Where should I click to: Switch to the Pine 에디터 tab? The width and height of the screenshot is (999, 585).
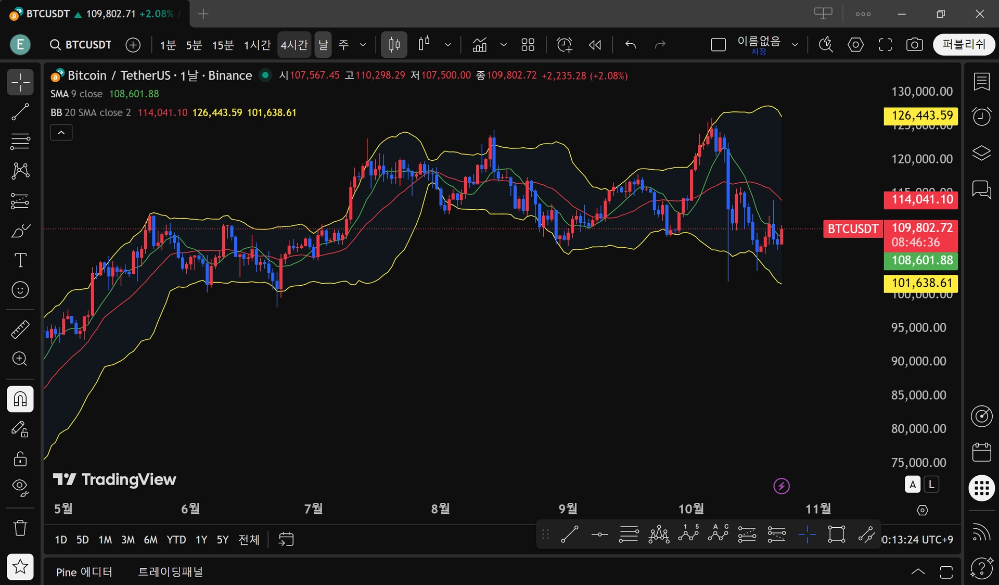[x=84, y=572]
